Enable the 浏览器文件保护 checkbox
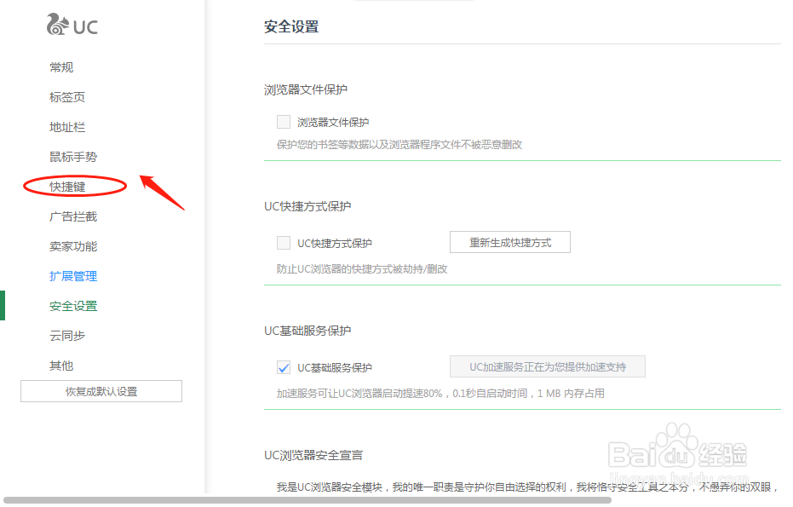Screen dimensions: 793x507 click(284, 122)
